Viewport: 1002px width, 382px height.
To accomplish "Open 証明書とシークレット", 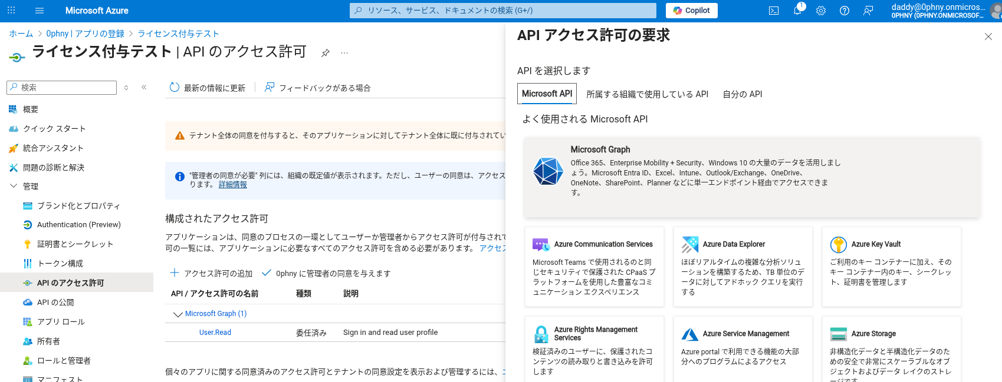I will (x=77, y=244).
